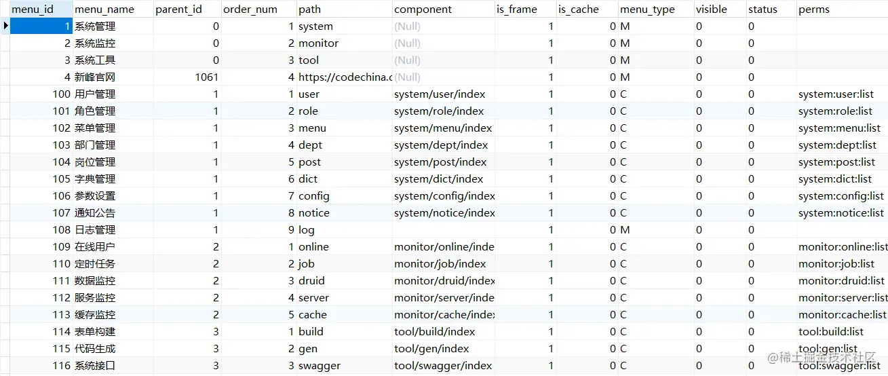Screen dimensions: 888x376
Task: Click the current-row arrow indicator
Action: coord(5,26)
